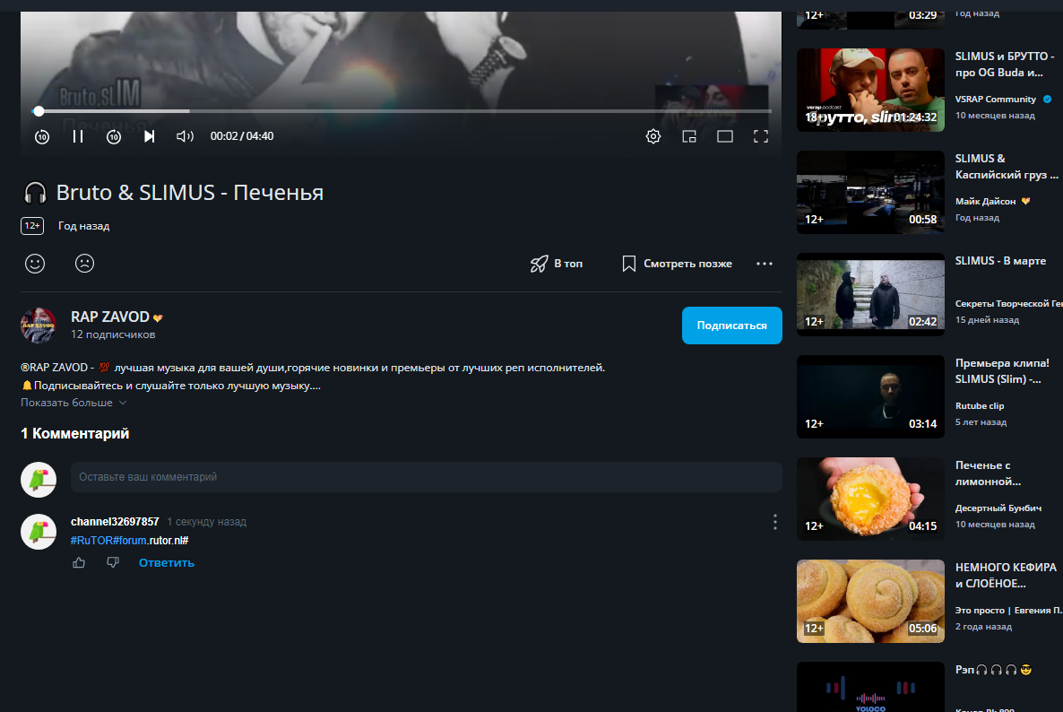Open the SLIMUS - В марте thumbnail
1063x712 pixels.
pyautogui.click(x=869, y=294)
